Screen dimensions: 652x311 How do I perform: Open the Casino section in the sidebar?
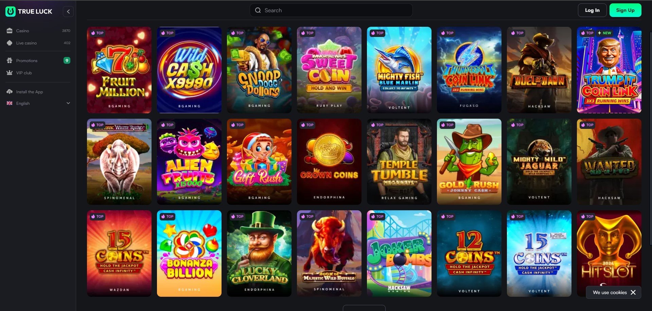(x=38, y=31)
